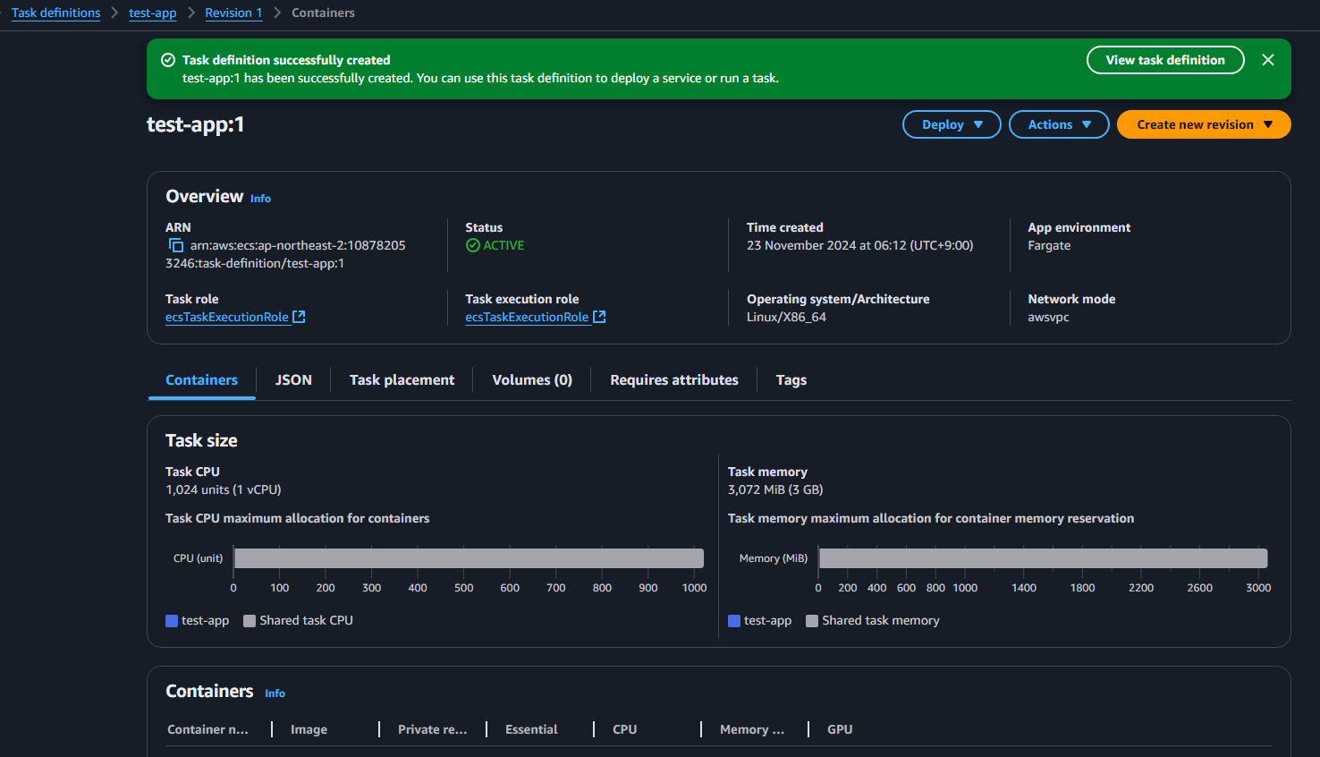Open ecsTaskExecutionRole Task role link
Image resolution: width=1320 pixels, height=757 pixels.
(x=227, y=317)
